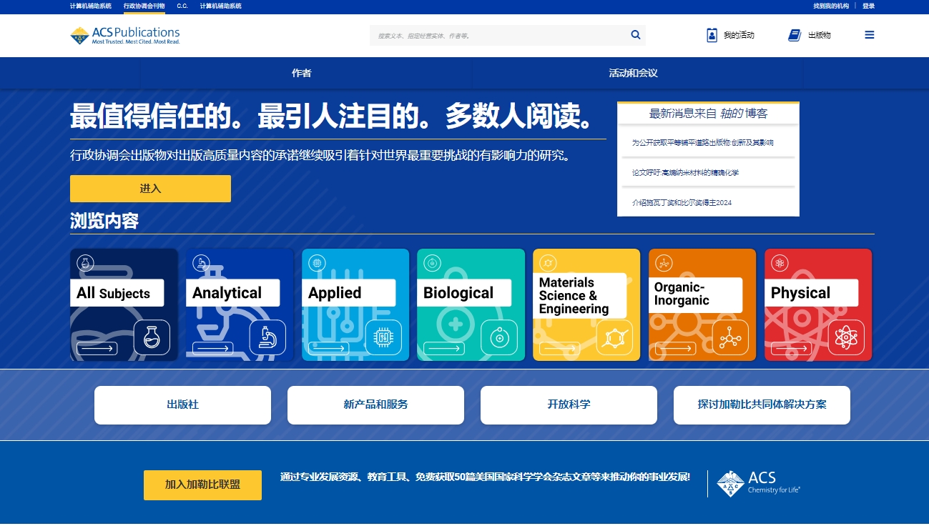Click the arrow on Organic-Inorganic card
Screen dimensions: 929x531
click(675, 349)
